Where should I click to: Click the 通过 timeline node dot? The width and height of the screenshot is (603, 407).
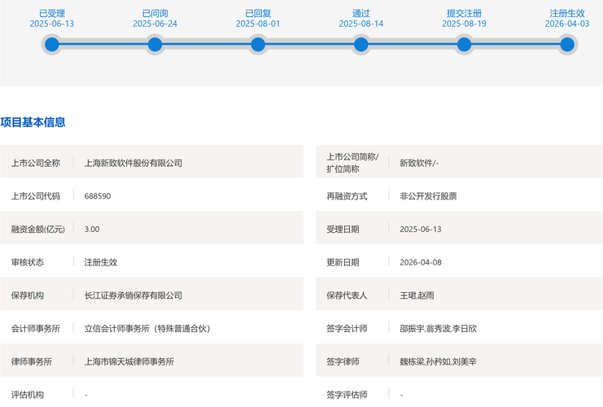pos(361,45)
